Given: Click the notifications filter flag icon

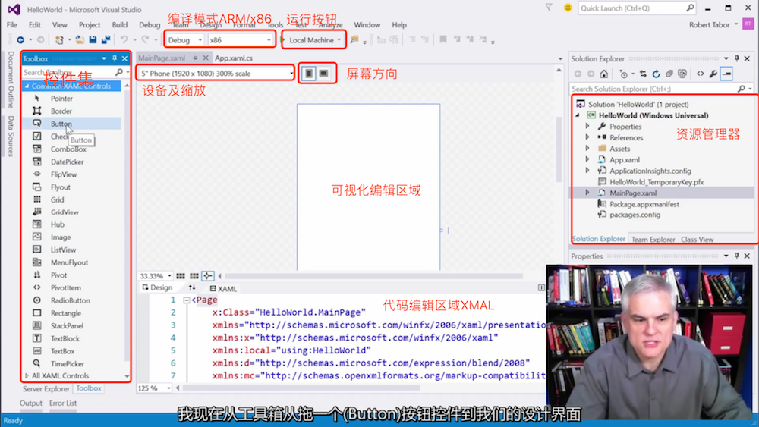Looking at the screenshot, I should [549, 8].
